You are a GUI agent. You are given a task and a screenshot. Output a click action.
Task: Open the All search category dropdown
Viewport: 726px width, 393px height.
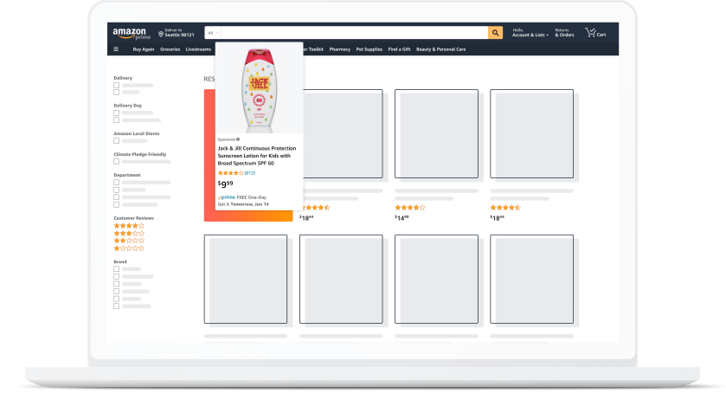tap(213, 32)
